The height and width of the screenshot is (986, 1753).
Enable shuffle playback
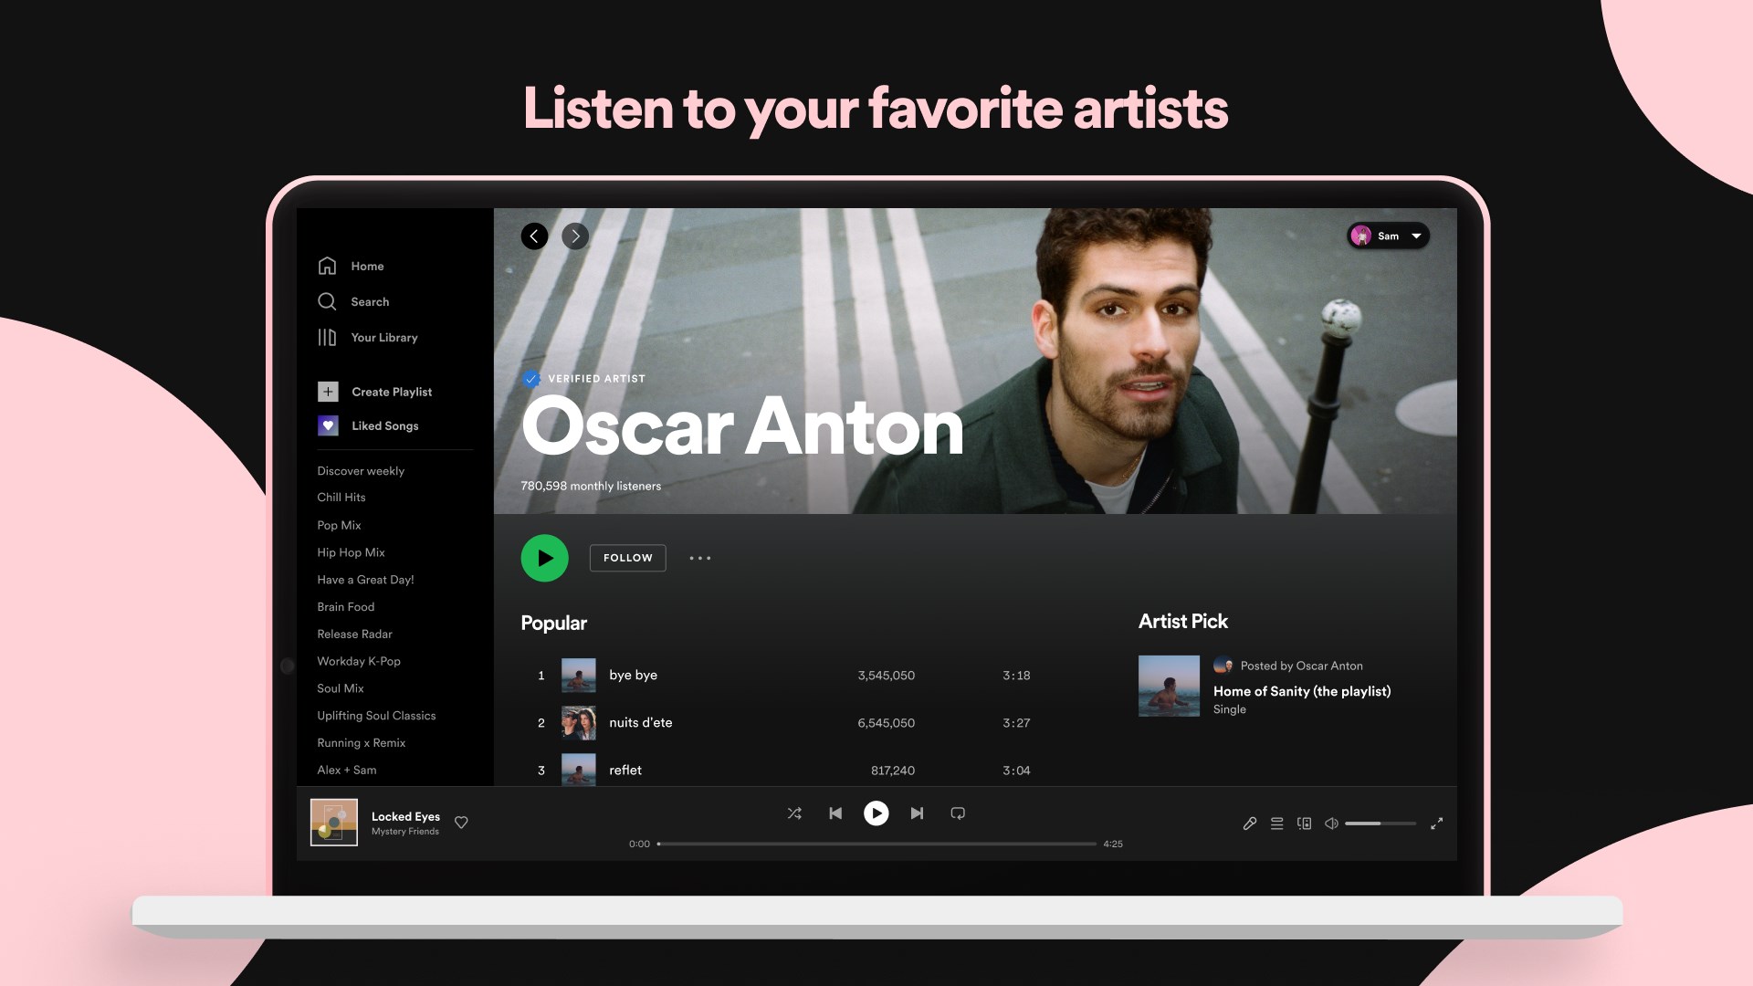(x=794, y=813)
